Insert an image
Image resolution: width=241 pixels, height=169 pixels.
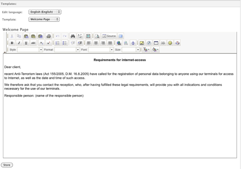[142, 43]
